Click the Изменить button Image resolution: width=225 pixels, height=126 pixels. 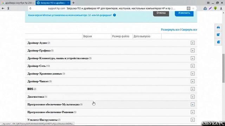click(184, 13)
